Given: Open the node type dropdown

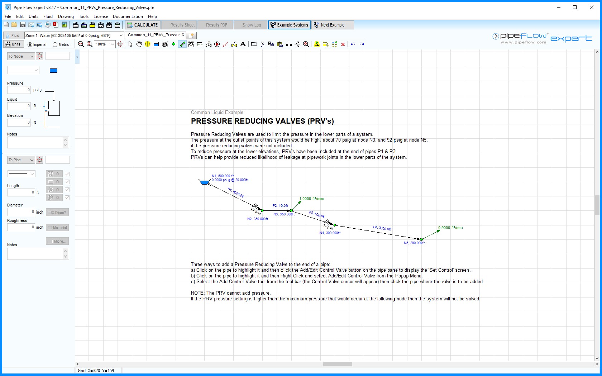Looking at the screenshot, I should coord(23,70).
